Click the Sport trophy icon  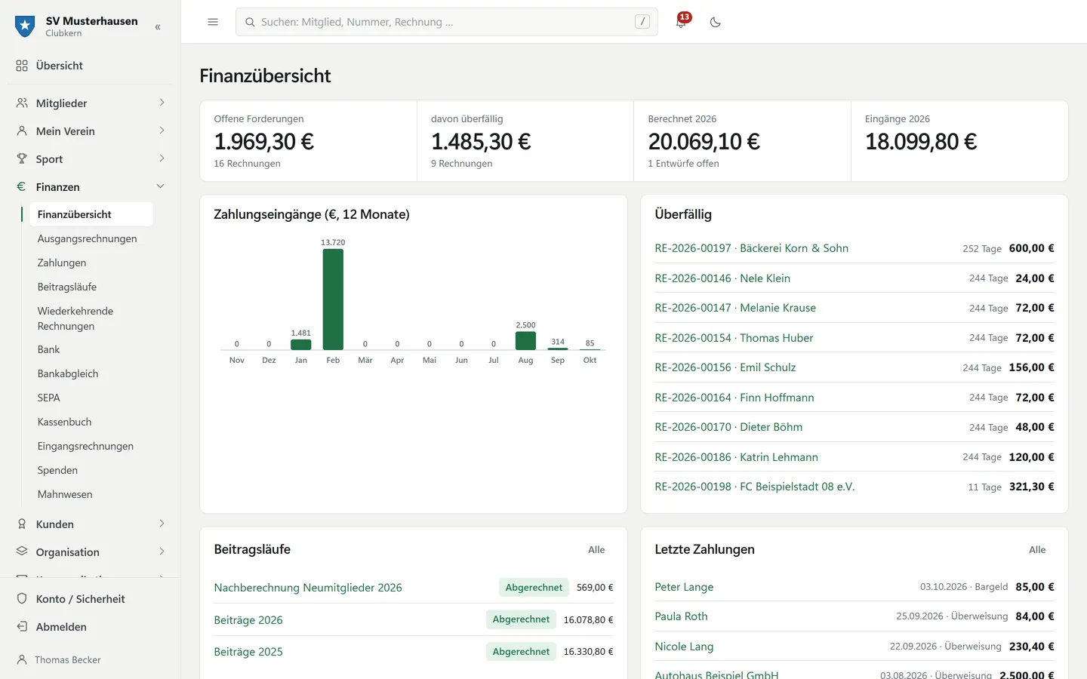[22, 159]
